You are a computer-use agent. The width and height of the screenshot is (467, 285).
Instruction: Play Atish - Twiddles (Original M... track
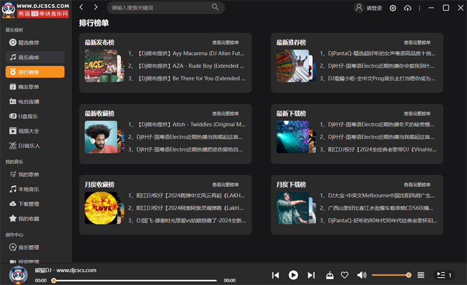187,124
